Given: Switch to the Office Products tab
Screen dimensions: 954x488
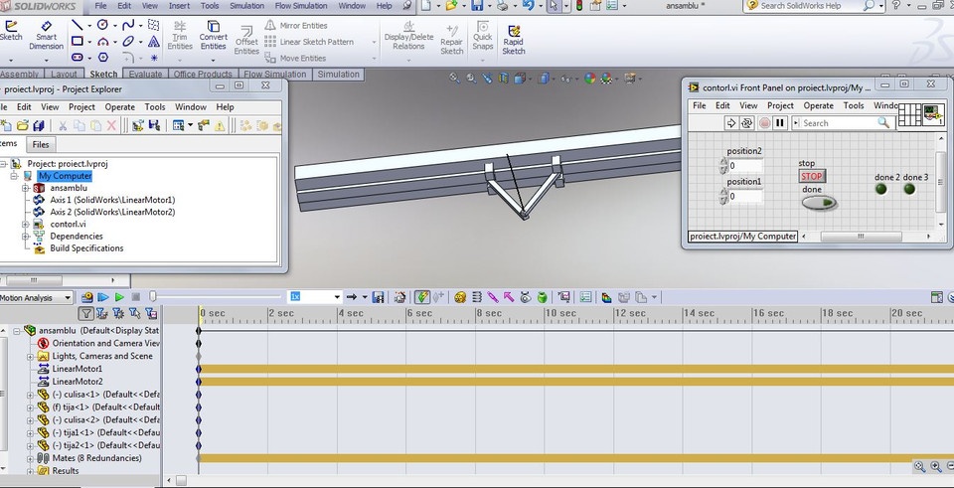Looking at the screenshot, I should pyautogui.click(x=203, y=75).
